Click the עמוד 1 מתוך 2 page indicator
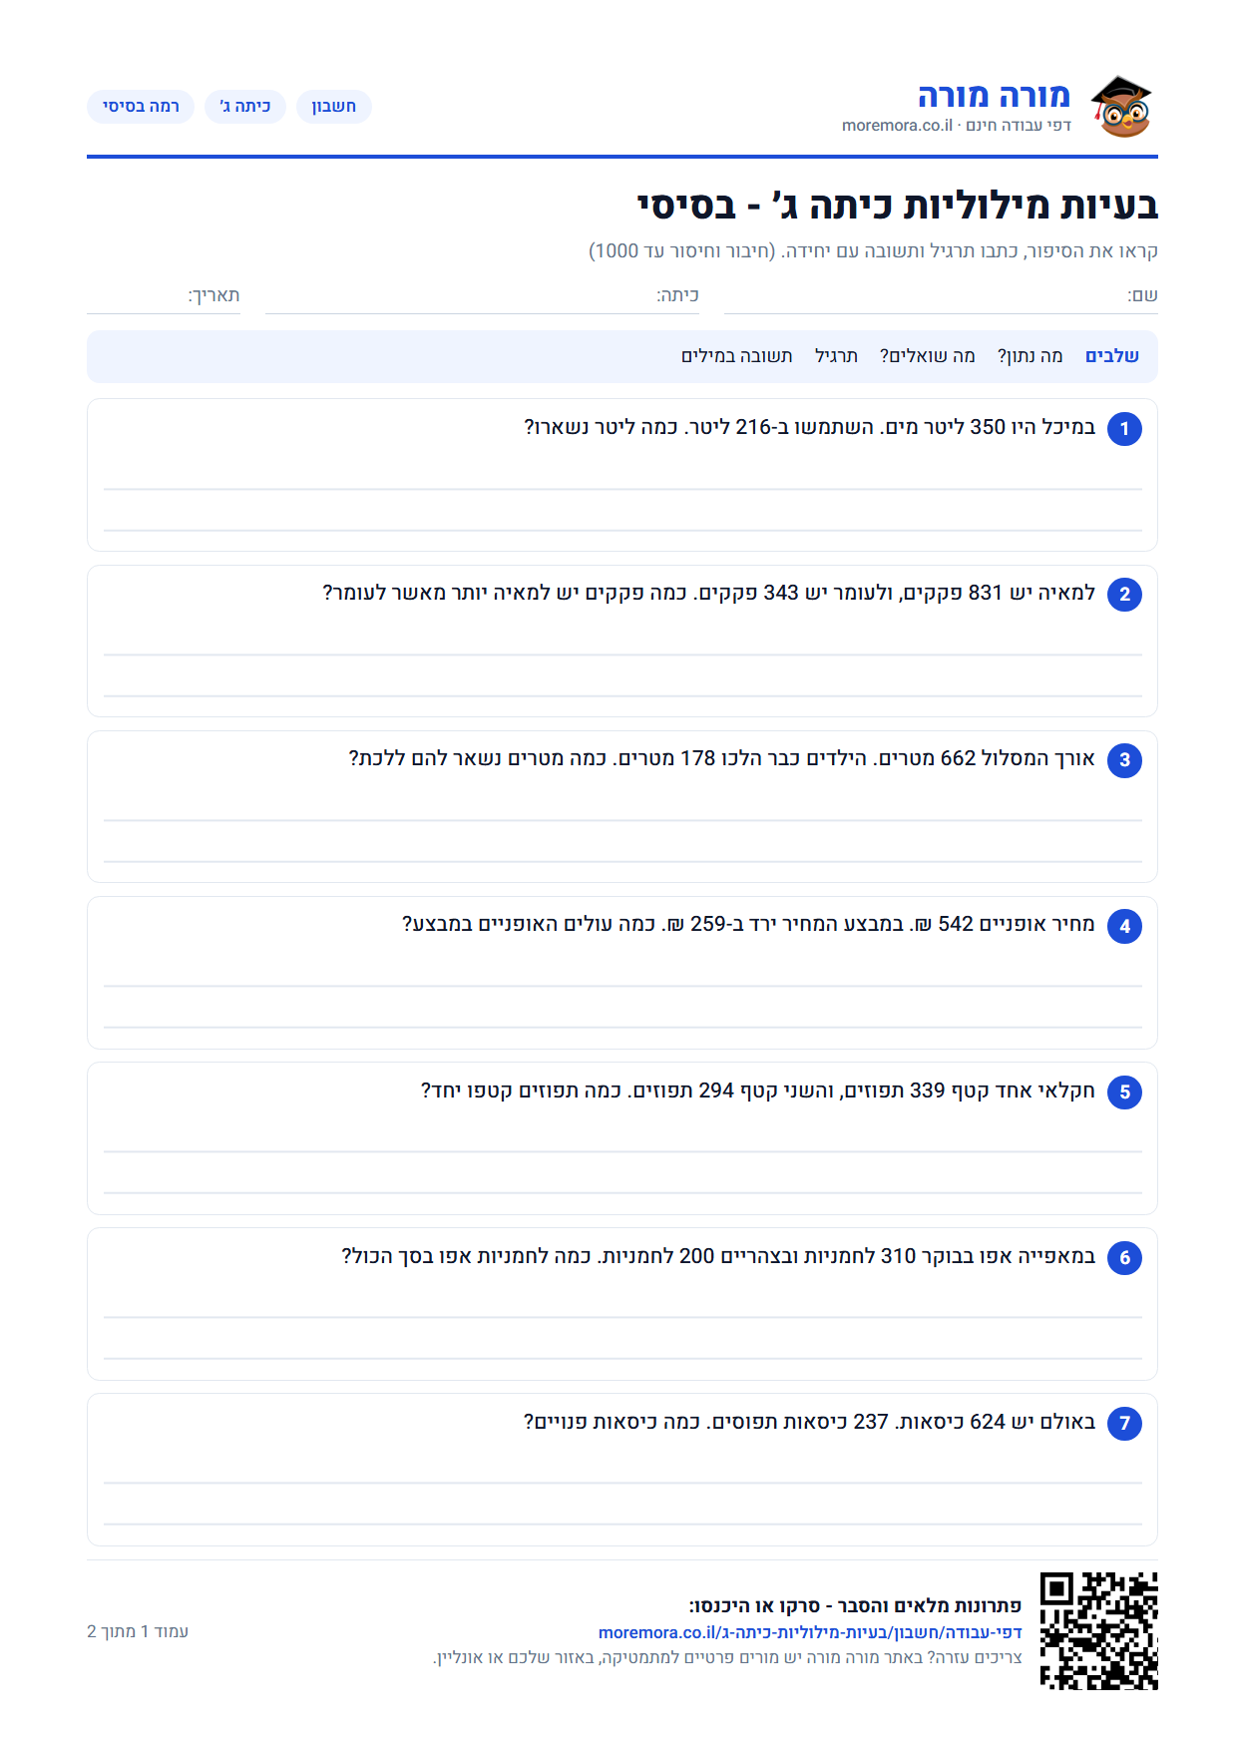This screenshot has height=1750, width=1237. tap(138, 1631)
